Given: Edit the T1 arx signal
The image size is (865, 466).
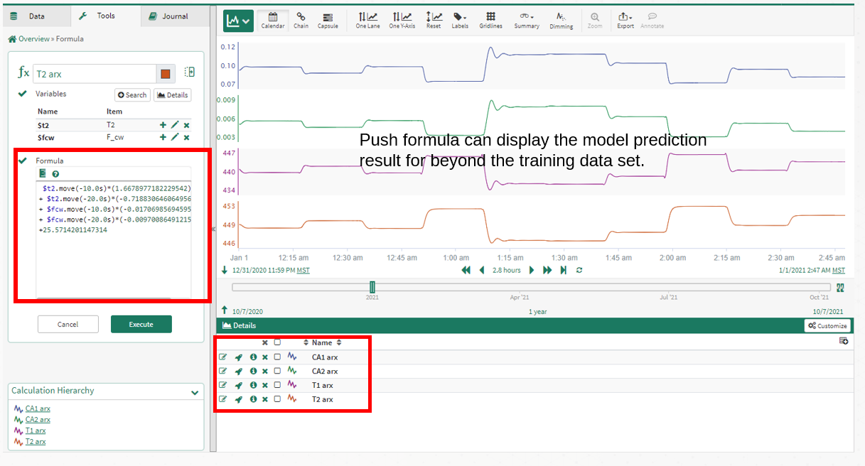Looking at the screenshot, I should click(223, 385).
